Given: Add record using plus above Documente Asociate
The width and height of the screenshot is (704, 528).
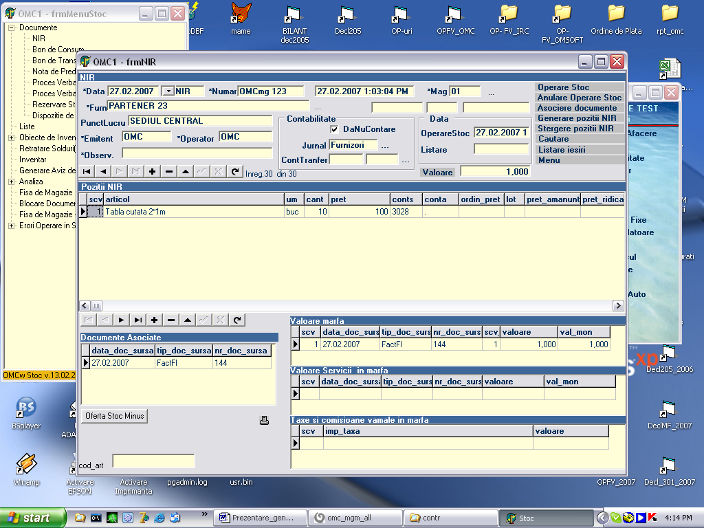Looking at the screenshot, I should 155,320.
